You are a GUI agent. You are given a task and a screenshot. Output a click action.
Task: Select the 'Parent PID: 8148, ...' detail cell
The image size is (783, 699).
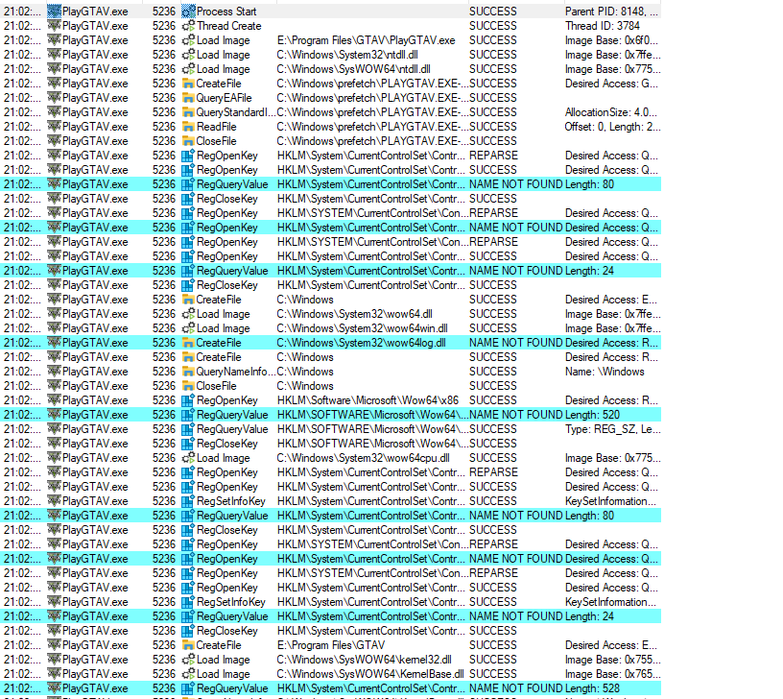(x=611, y=11)
